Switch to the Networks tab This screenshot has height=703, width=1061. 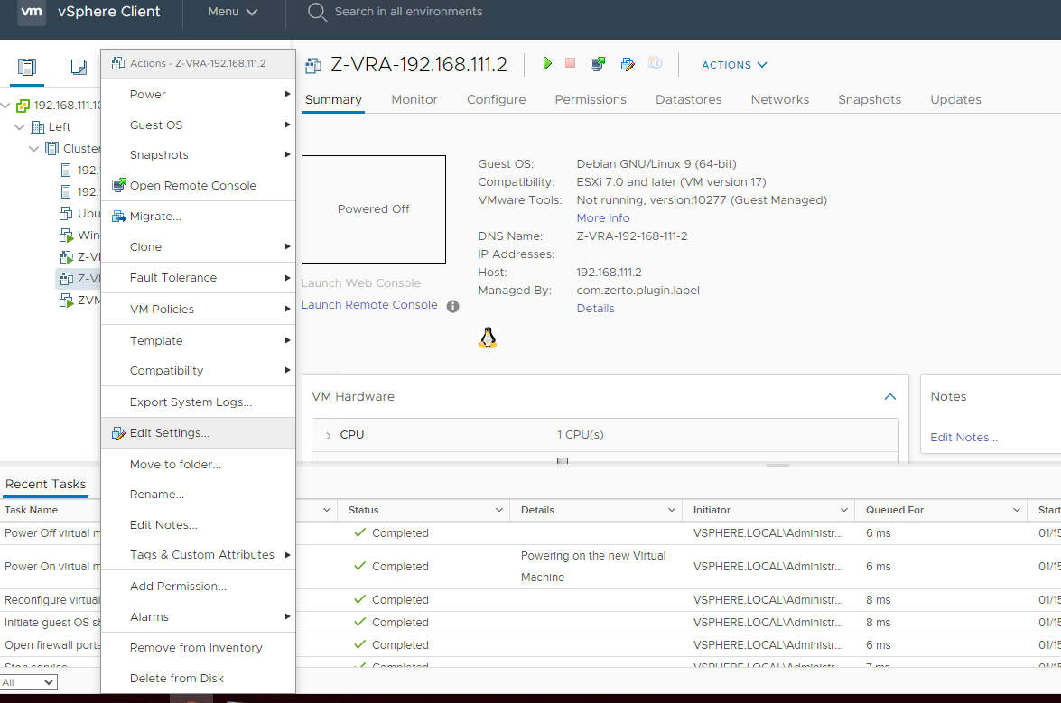(x=779, y=99)
